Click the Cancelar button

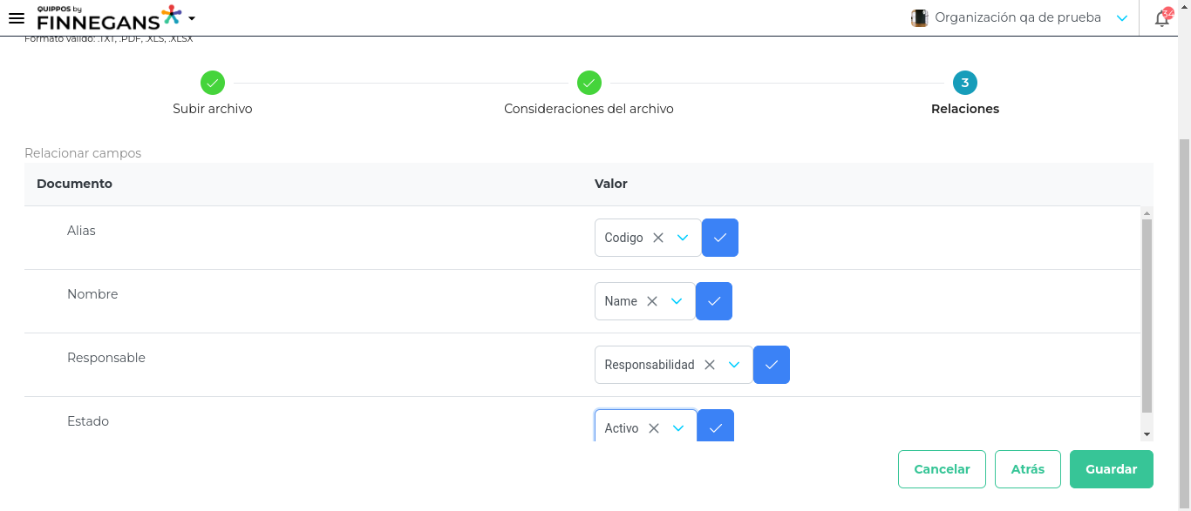tap(942, 469)
